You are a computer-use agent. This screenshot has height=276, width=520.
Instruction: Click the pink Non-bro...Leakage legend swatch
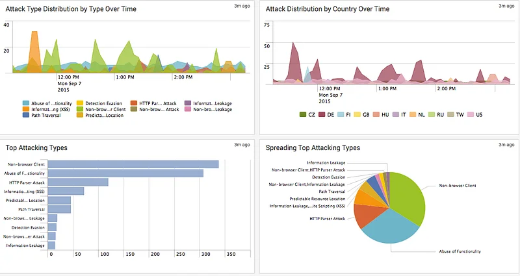tap(188, 109)
